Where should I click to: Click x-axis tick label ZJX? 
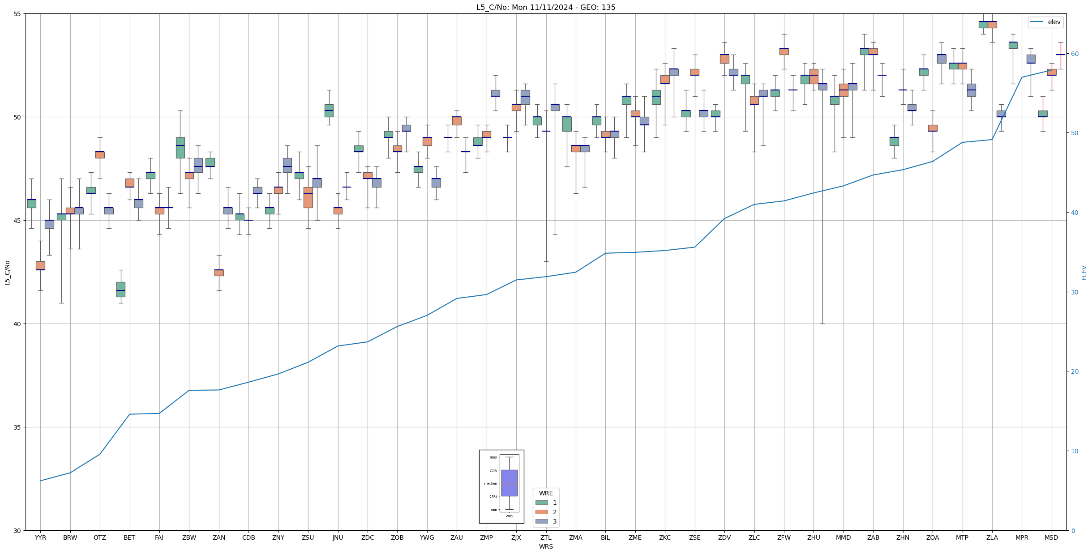516,537
